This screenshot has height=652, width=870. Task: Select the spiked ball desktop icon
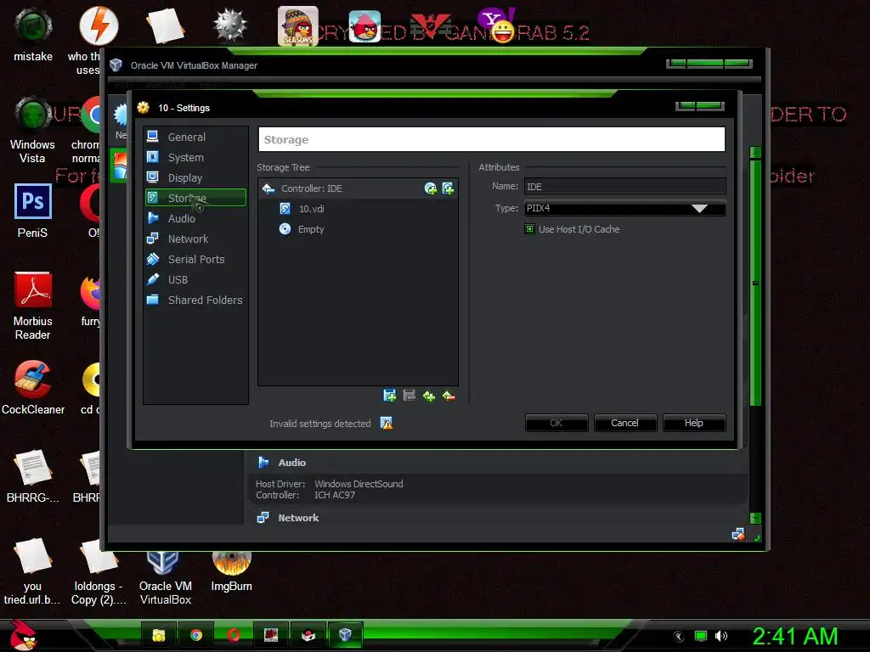[230, 25]
